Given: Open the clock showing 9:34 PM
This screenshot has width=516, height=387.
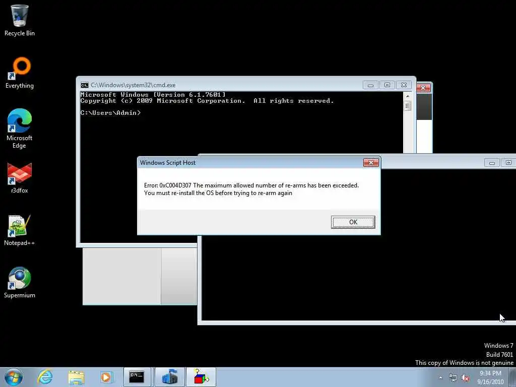Looking at the screenshot, I should click(x=490, y=377).
